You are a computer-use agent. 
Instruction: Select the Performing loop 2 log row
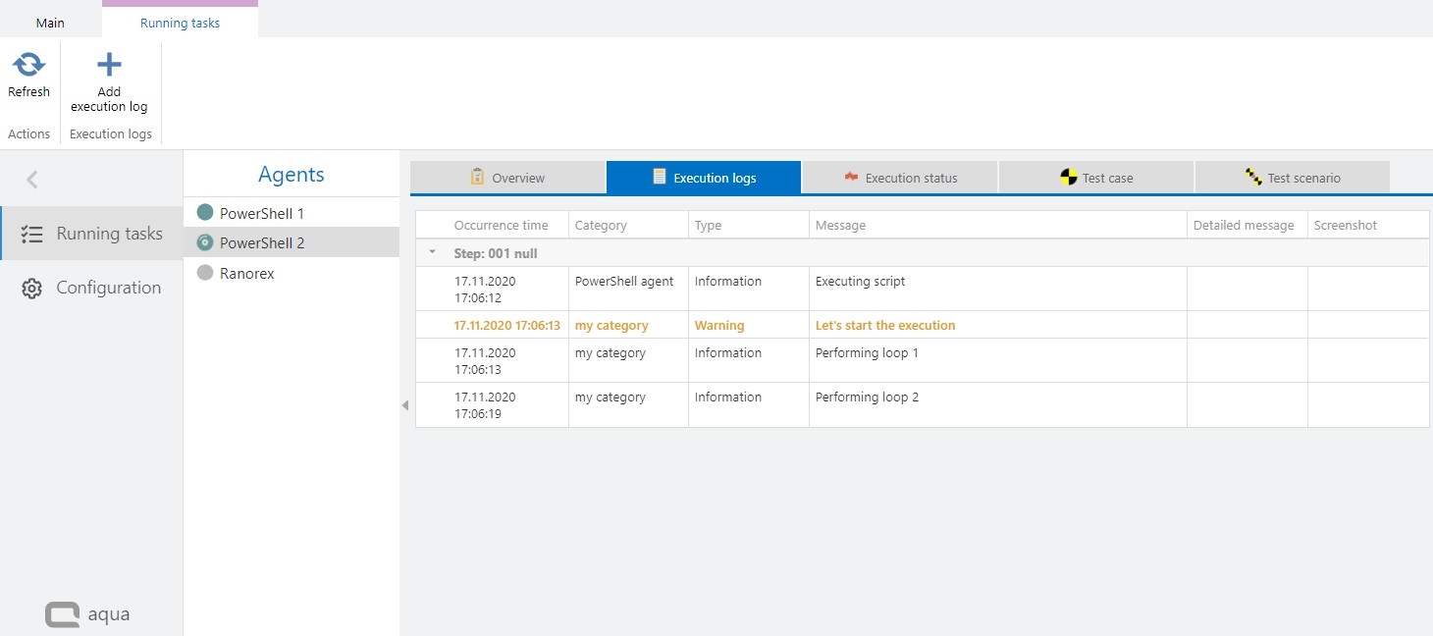click(867, 397)
